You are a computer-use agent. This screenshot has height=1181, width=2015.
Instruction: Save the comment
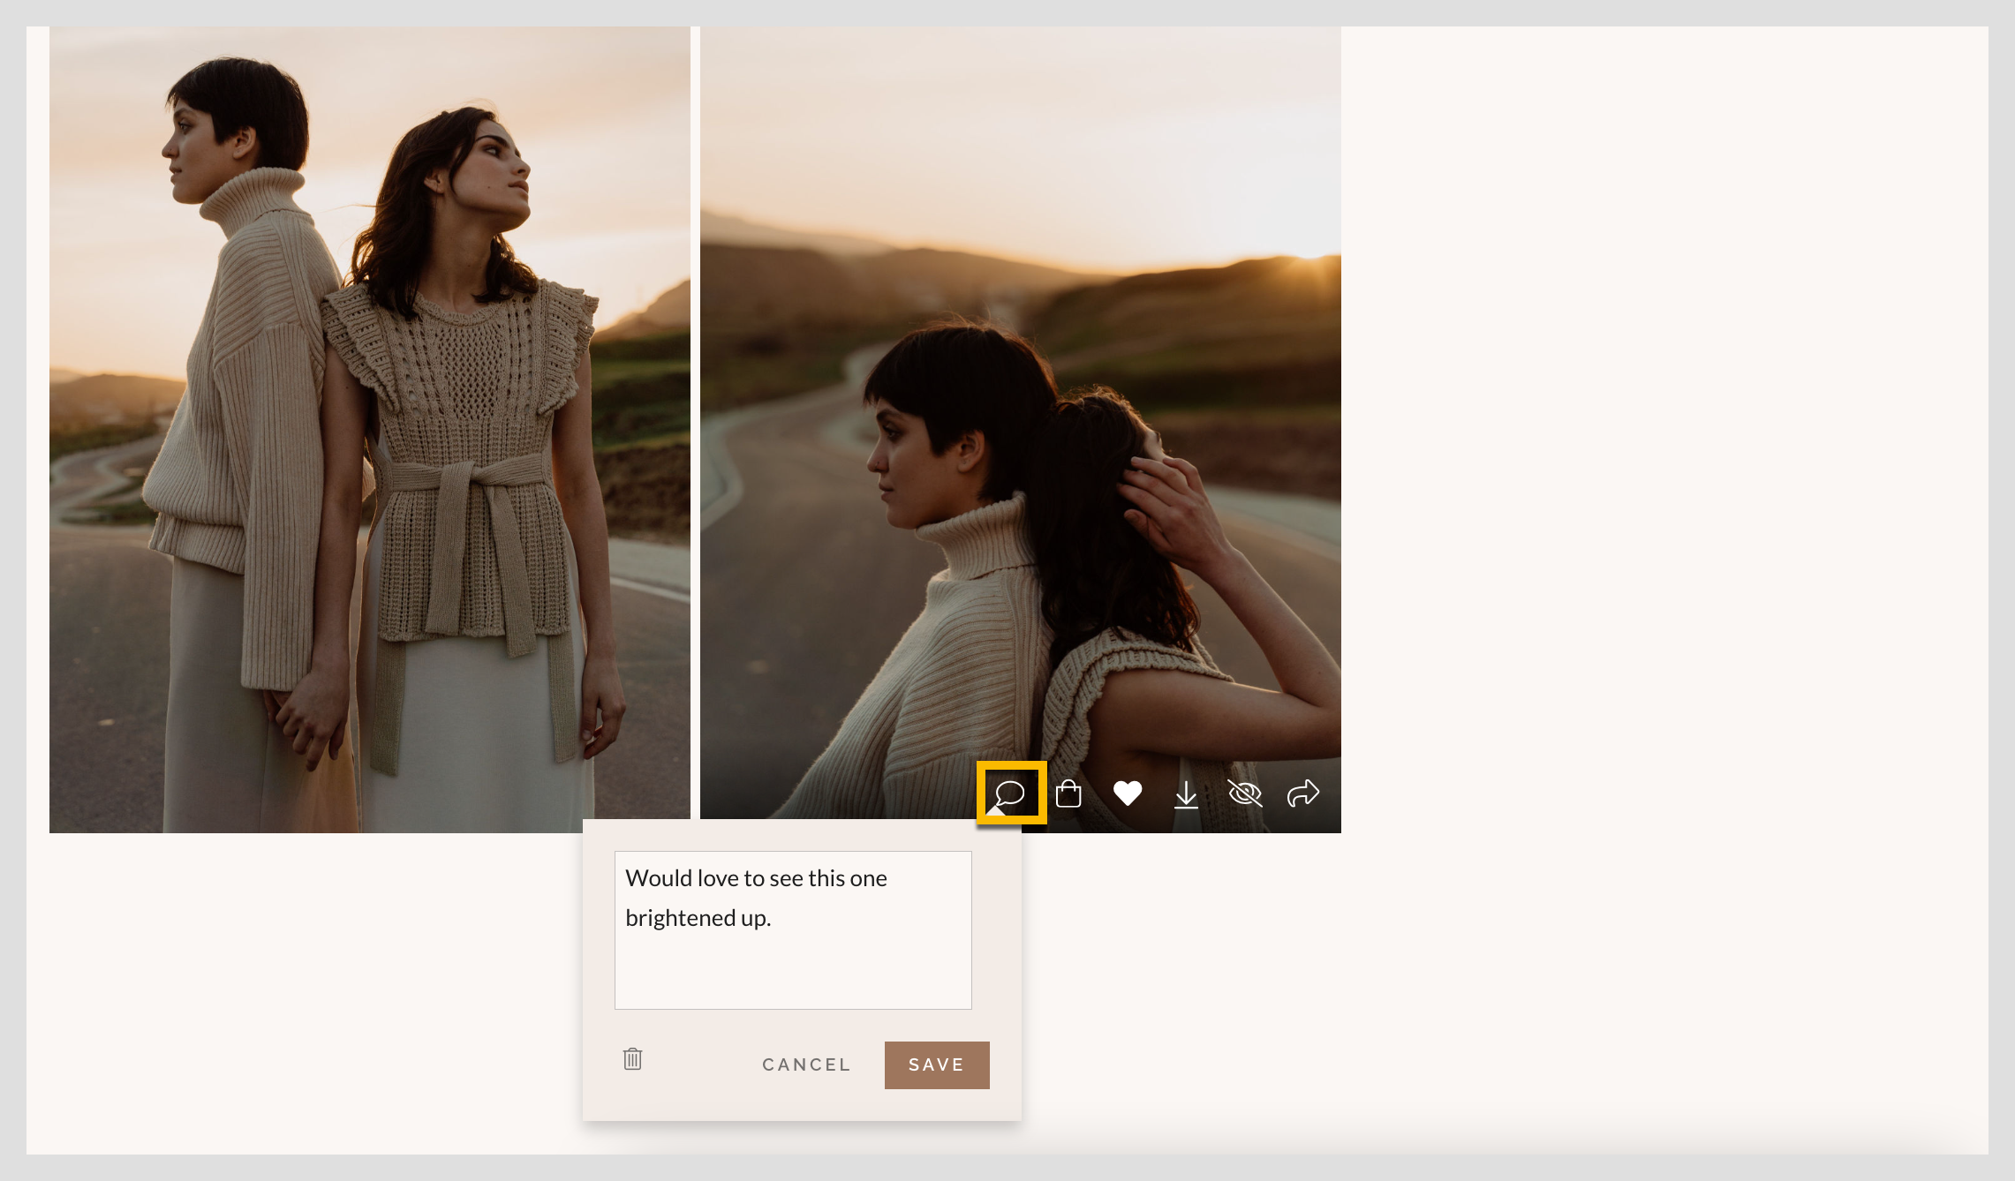coord(936,1064)
